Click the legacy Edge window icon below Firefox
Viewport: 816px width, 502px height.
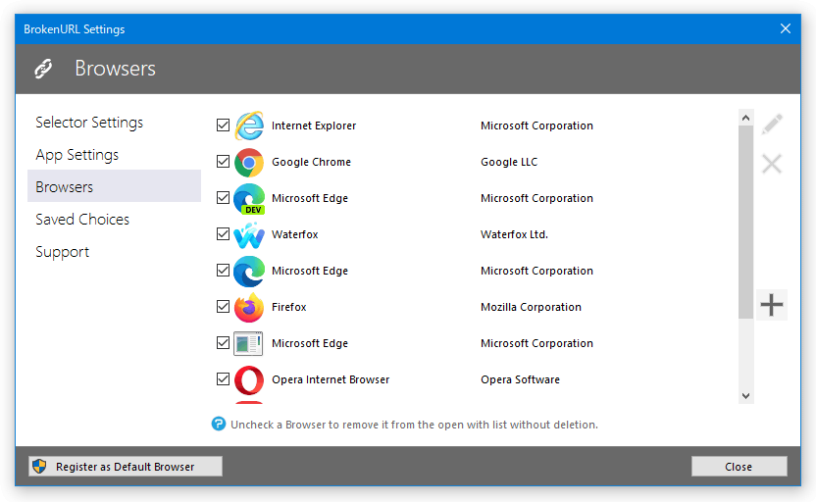tap(248, 343)
